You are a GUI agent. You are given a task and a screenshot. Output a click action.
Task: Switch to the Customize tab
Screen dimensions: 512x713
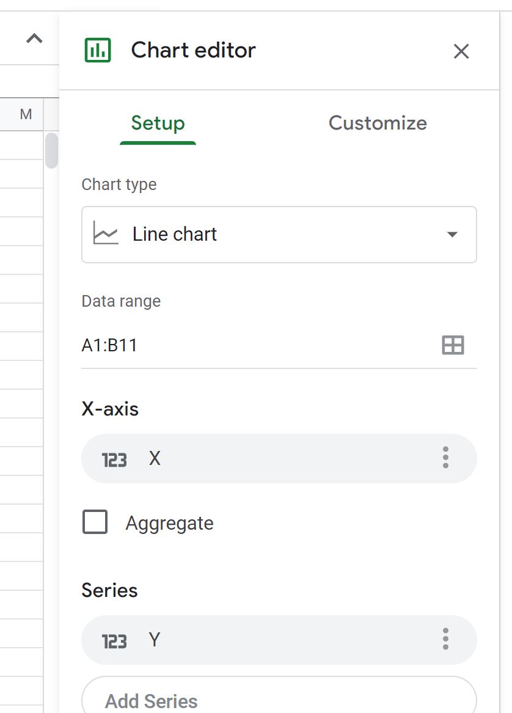[x=378, y=123]
